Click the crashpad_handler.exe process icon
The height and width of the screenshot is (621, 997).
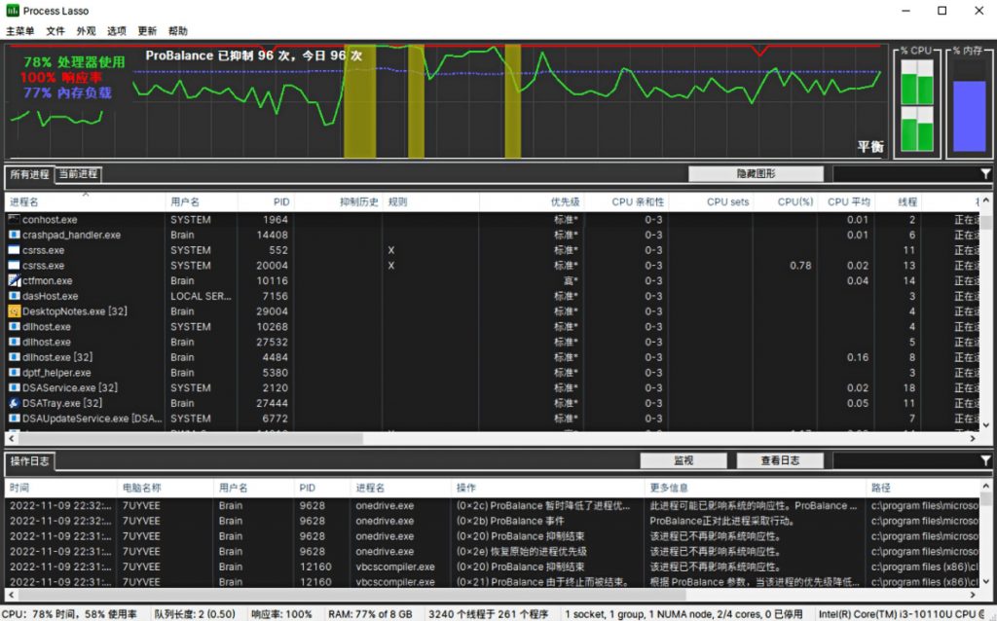click(14, 235)
